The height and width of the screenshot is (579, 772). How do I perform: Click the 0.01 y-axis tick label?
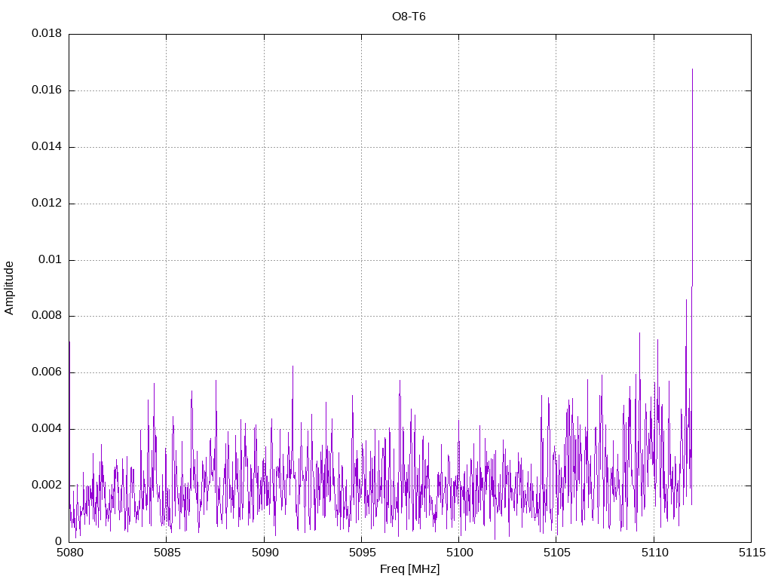click(50, 260)
